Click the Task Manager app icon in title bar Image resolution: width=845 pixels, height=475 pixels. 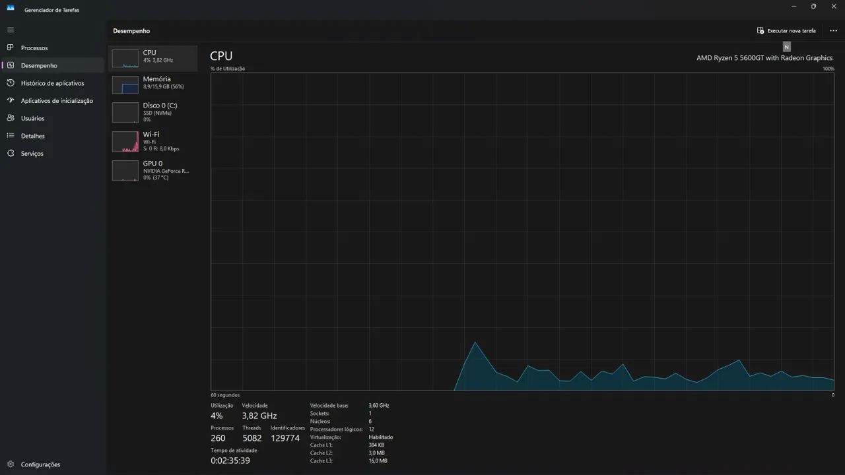tap(11, 8)
